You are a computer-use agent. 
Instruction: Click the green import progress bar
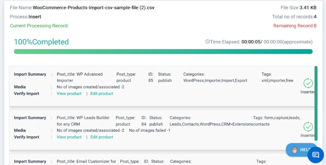[163, 52]
